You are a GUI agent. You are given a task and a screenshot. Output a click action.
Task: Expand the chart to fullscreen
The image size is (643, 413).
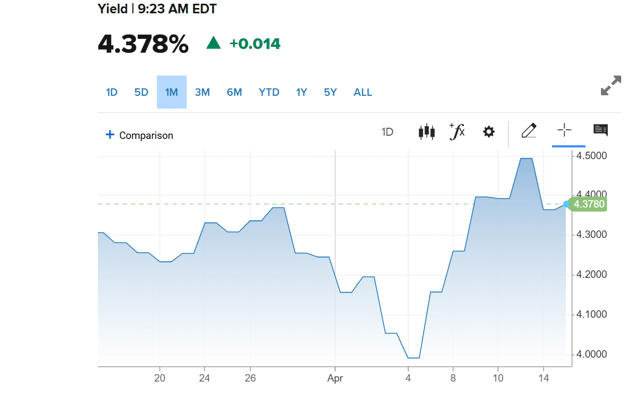(x=611, y=86)
